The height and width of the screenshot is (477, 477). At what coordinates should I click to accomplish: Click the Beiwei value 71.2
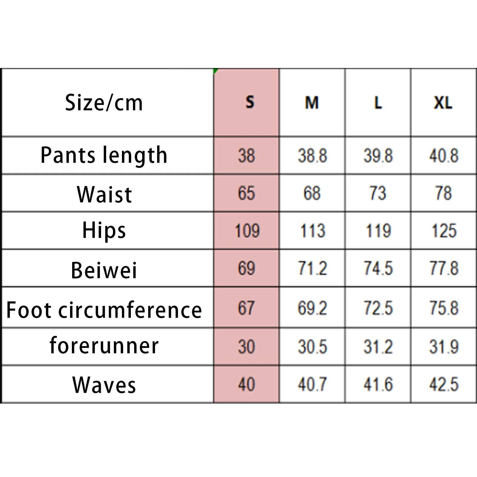(x=312, y=268)
